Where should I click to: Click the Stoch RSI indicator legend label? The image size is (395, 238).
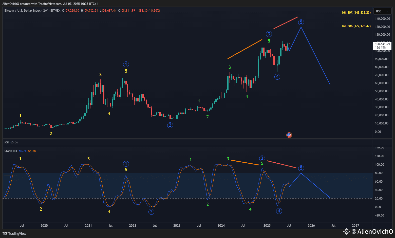coord(11,151)
